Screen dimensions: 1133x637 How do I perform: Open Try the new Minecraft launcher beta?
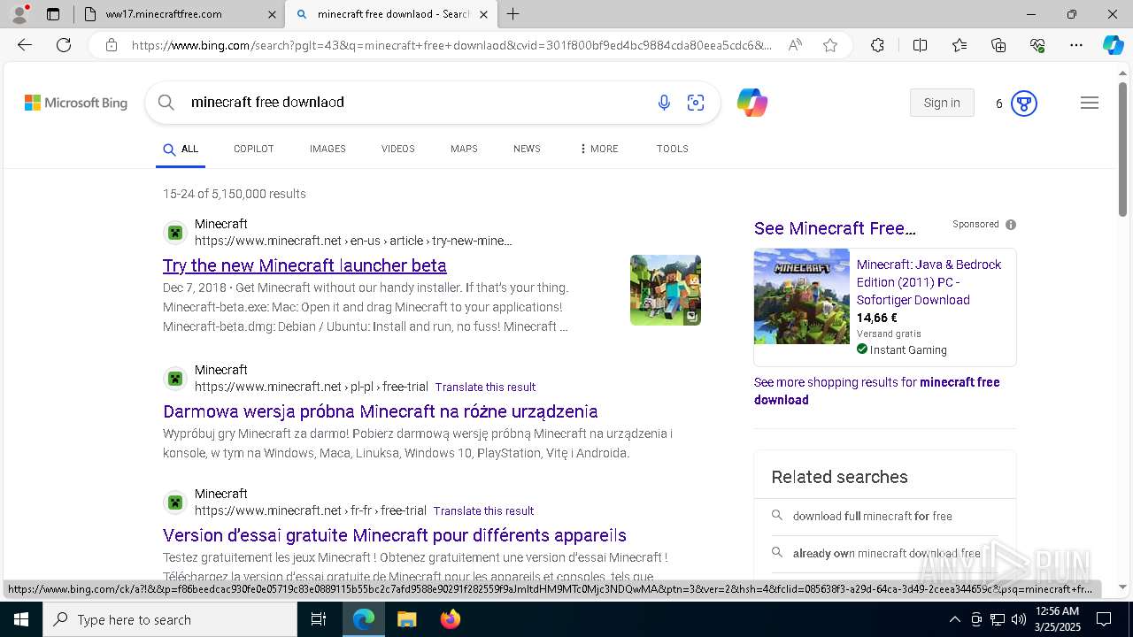tap(304, 265)
